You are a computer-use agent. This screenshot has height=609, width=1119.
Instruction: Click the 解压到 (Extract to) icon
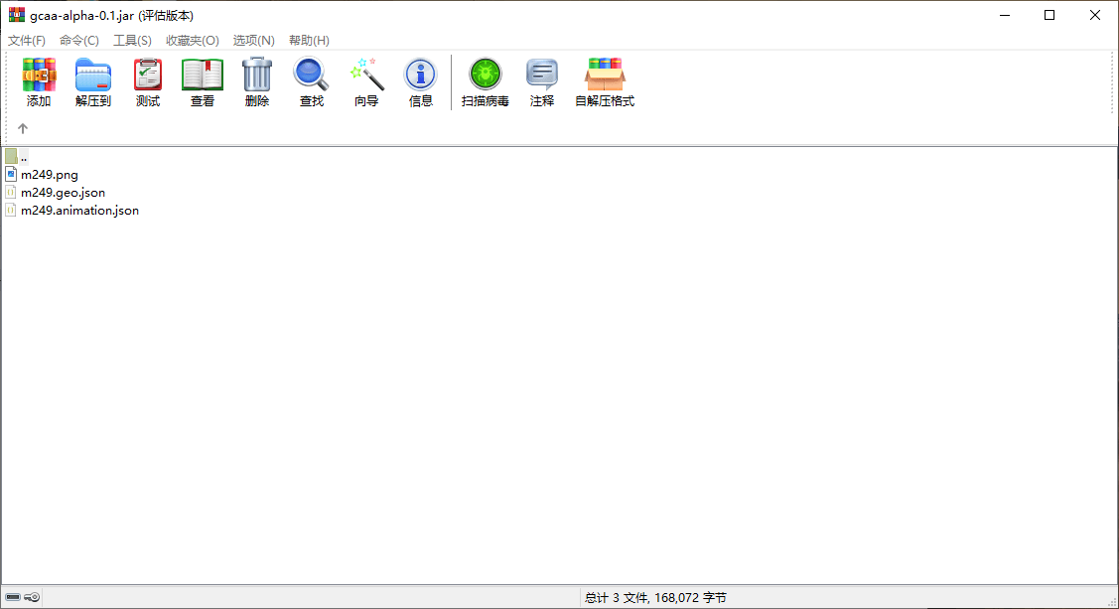[93, 82]
